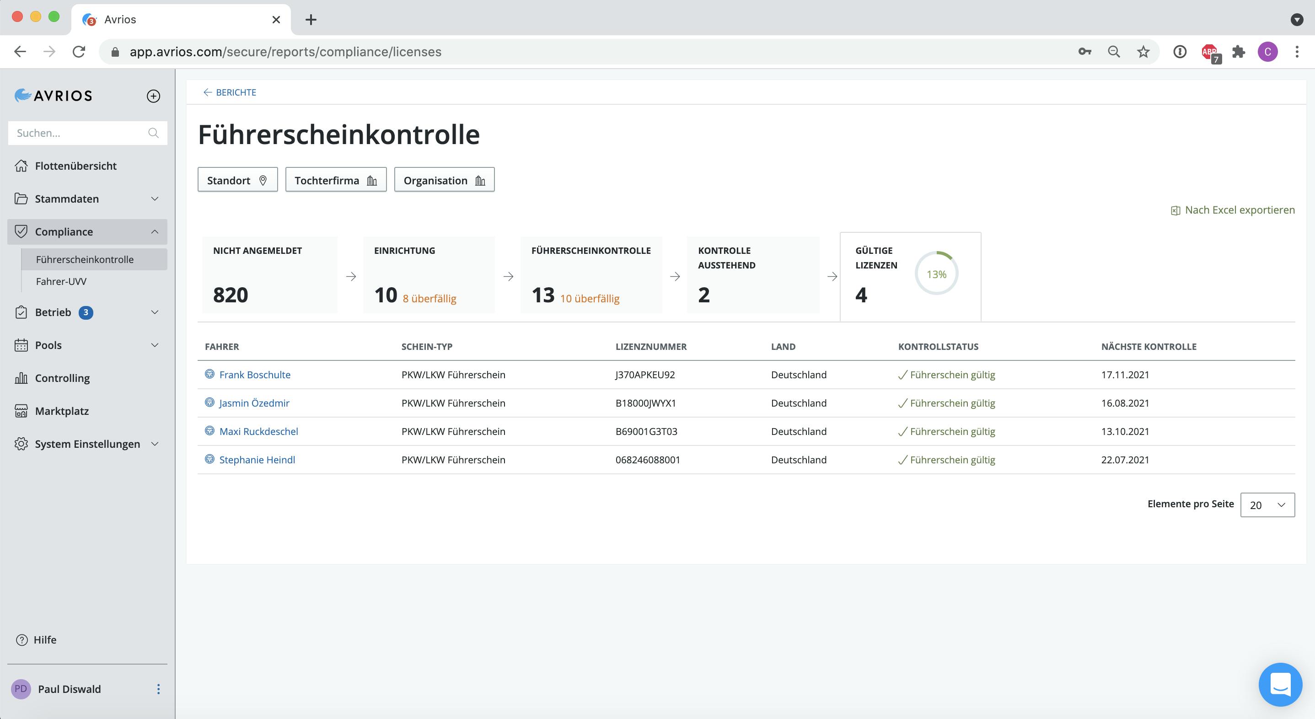Click the 1Password extension icon

pos(1180,52)
